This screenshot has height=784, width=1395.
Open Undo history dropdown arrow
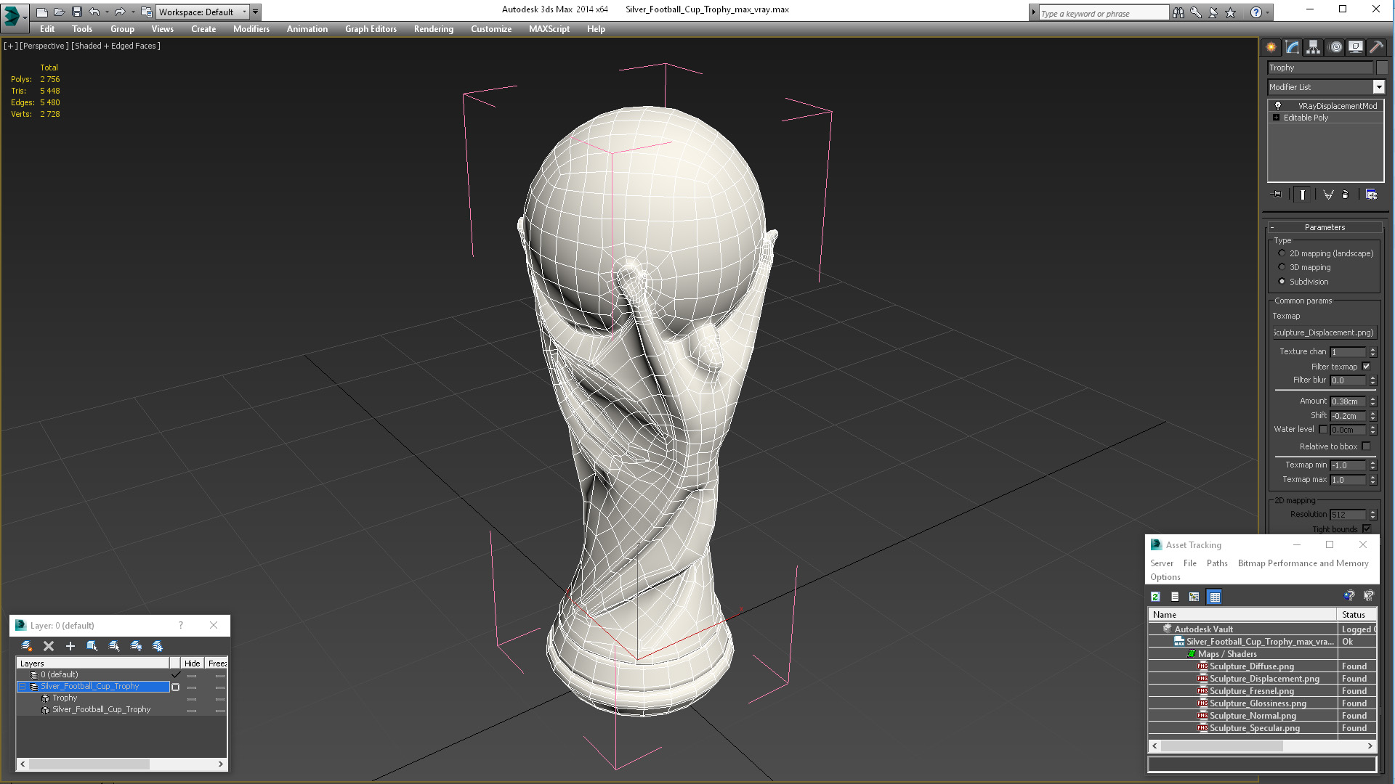point(108,12)
